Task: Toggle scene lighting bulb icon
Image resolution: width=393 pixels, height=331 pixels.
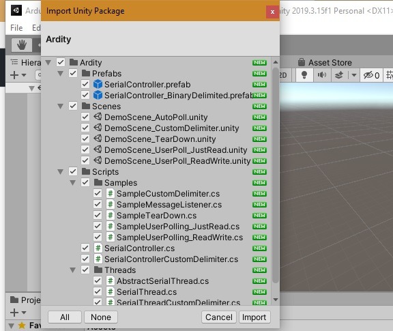Action: pos(304,74)
